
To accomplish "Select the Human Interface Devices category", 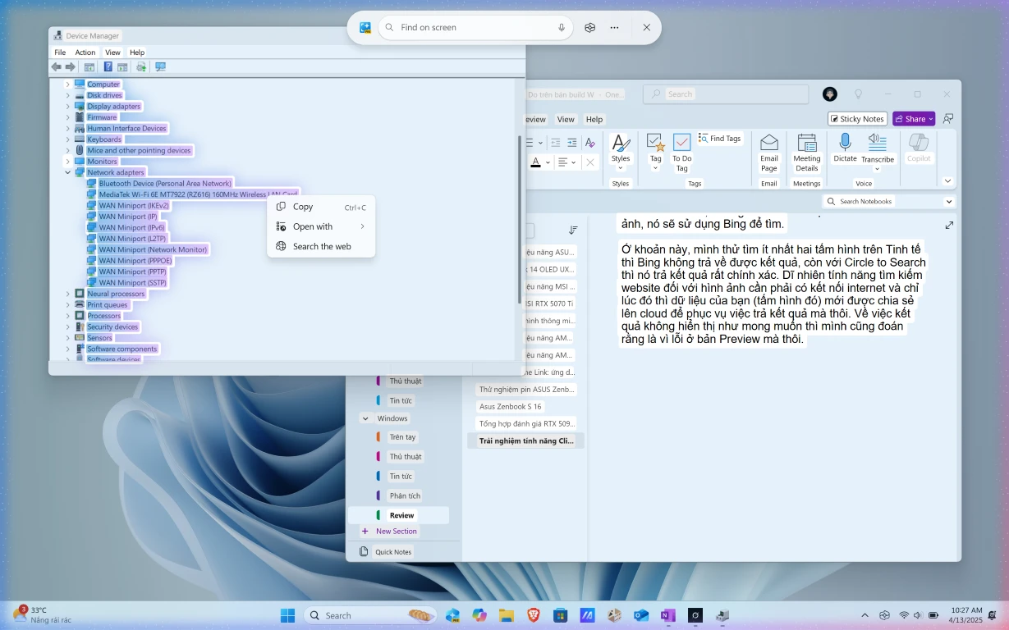I will [126, 128].
